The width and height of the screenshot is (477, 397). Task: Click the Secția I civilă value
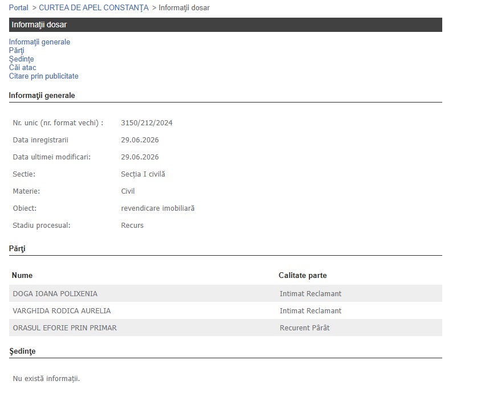(143, 174)
